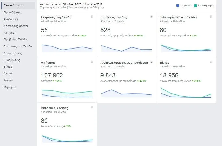The image size is (222, 146).
Task: Click the value 18.956 video views
Action: [x=169, y=75]
